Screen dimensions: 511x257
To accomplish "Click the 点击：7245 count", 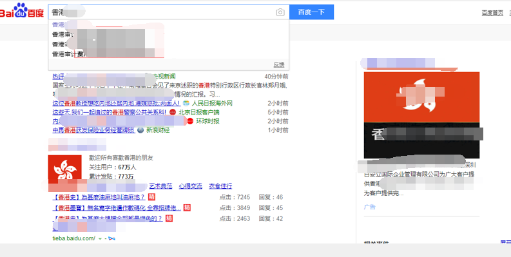I will click(235, 197).
